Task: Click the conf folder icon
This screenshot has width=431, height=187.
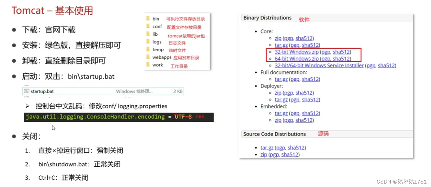Action: pyautogui.click(x=148, y=26)
